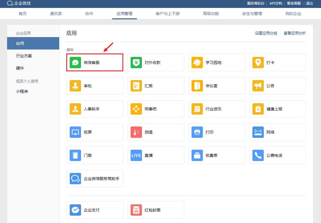321x223 pixels.
Task: Open the 直播 LIVE icon
Action: (x=136, y=155)
